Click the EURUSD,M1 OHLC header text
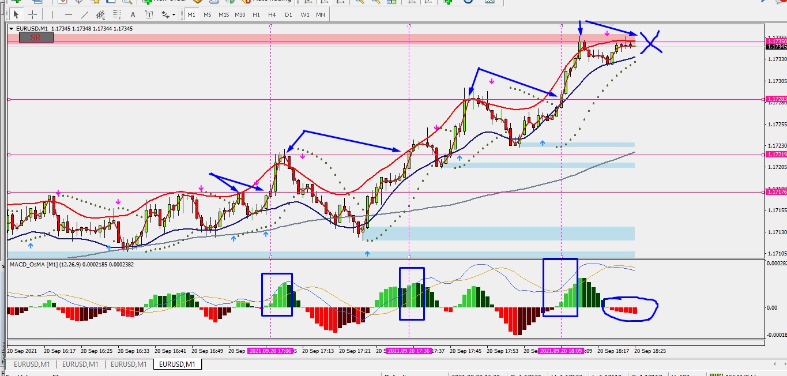Screen dimensions: 787x376 coord(74,28)
